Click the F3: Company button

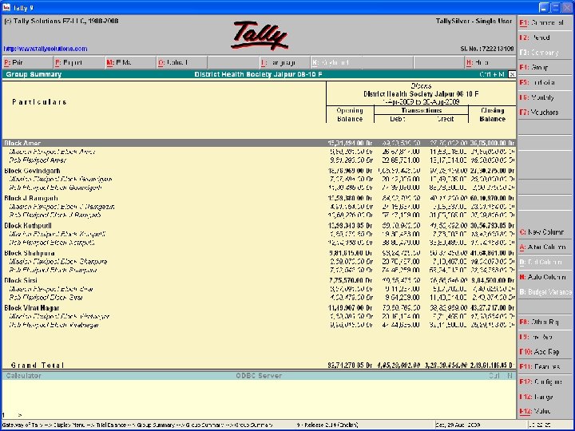(545, 53)
